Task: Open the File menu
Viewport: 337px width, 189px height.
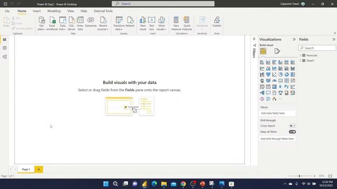Action: tap(7, 11)
